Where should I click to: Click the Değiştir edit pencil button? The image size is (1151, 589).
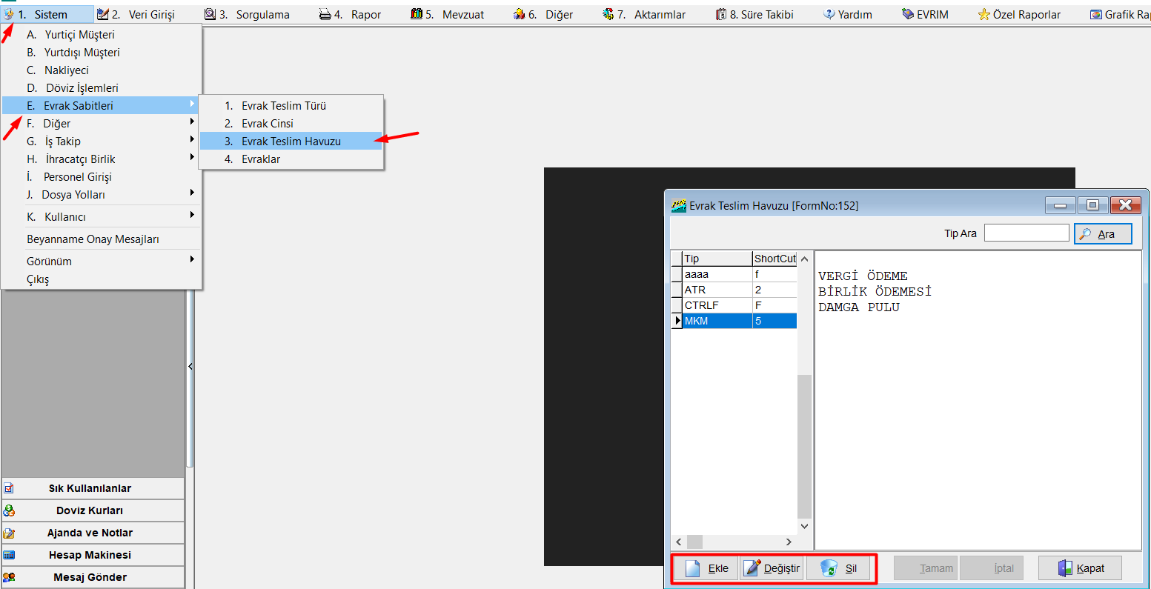pyautogui.click(x=772, y=568)
